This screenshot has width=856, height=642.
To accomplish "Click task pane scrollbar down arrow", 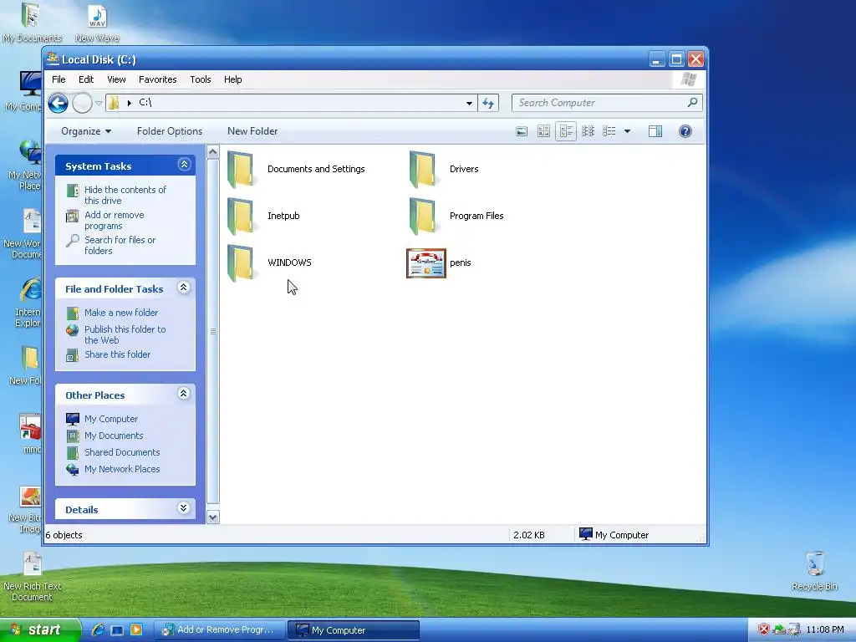I will (x=213, y=517).
